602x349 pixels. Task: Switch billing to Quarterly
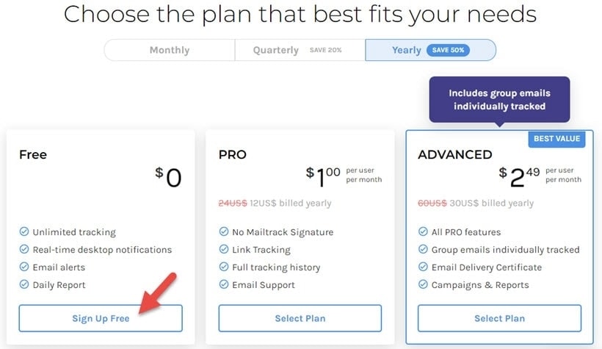point(300,50)
